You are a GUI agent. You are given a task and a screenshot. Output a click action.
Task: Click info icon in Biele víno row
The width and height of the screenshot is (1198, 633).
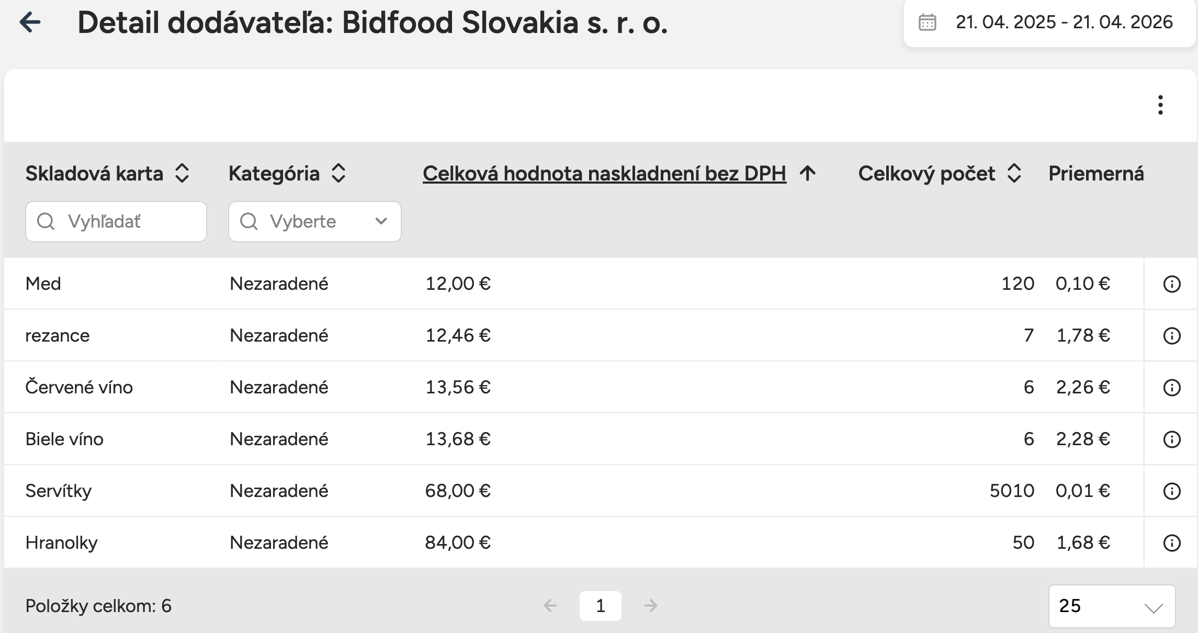coord(1171,439)
